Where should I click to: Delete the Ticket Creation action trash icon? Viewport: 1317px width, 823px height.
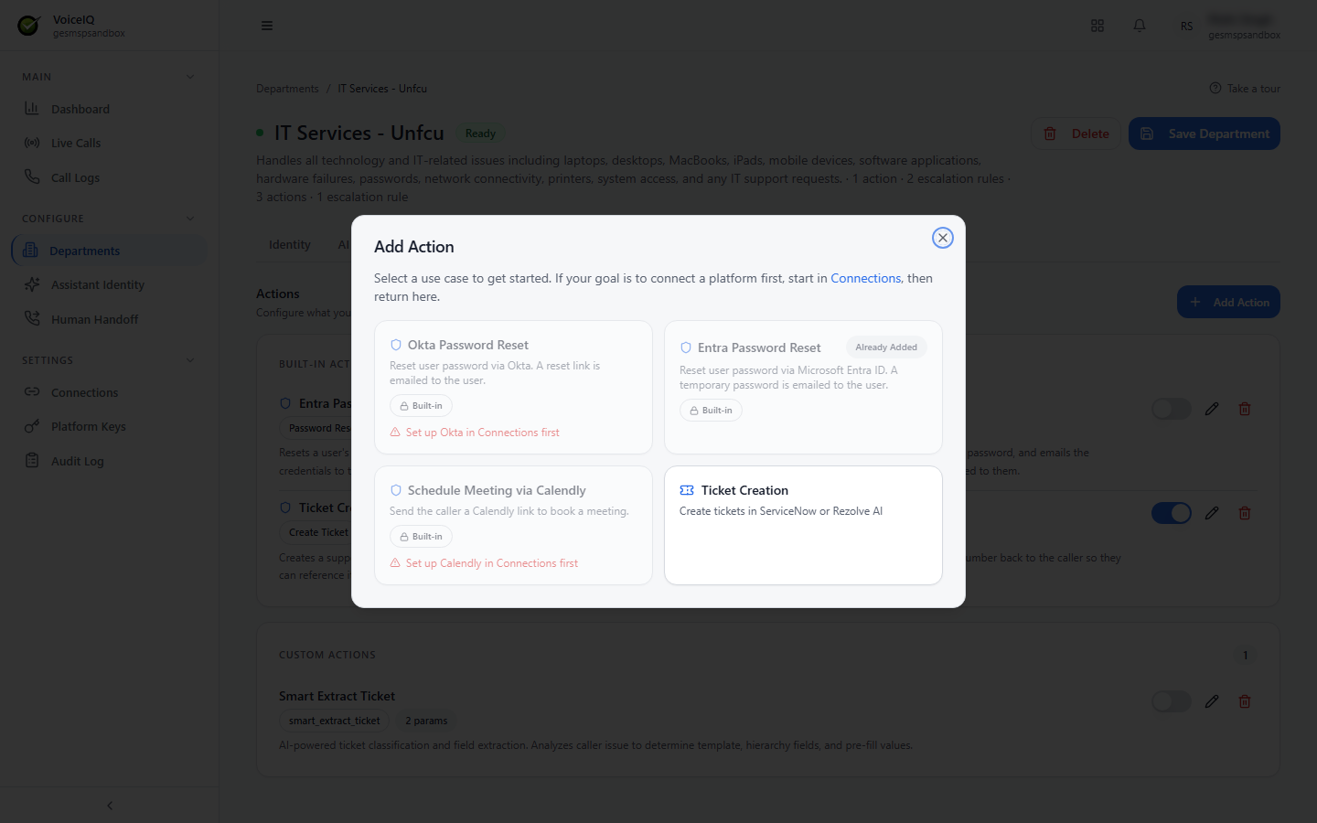1245,513
